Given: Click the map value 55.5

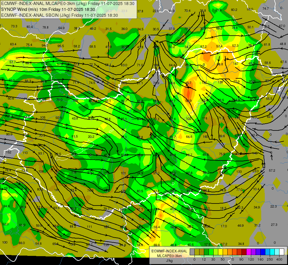Looking at the screenshot, I should (269, 99).
